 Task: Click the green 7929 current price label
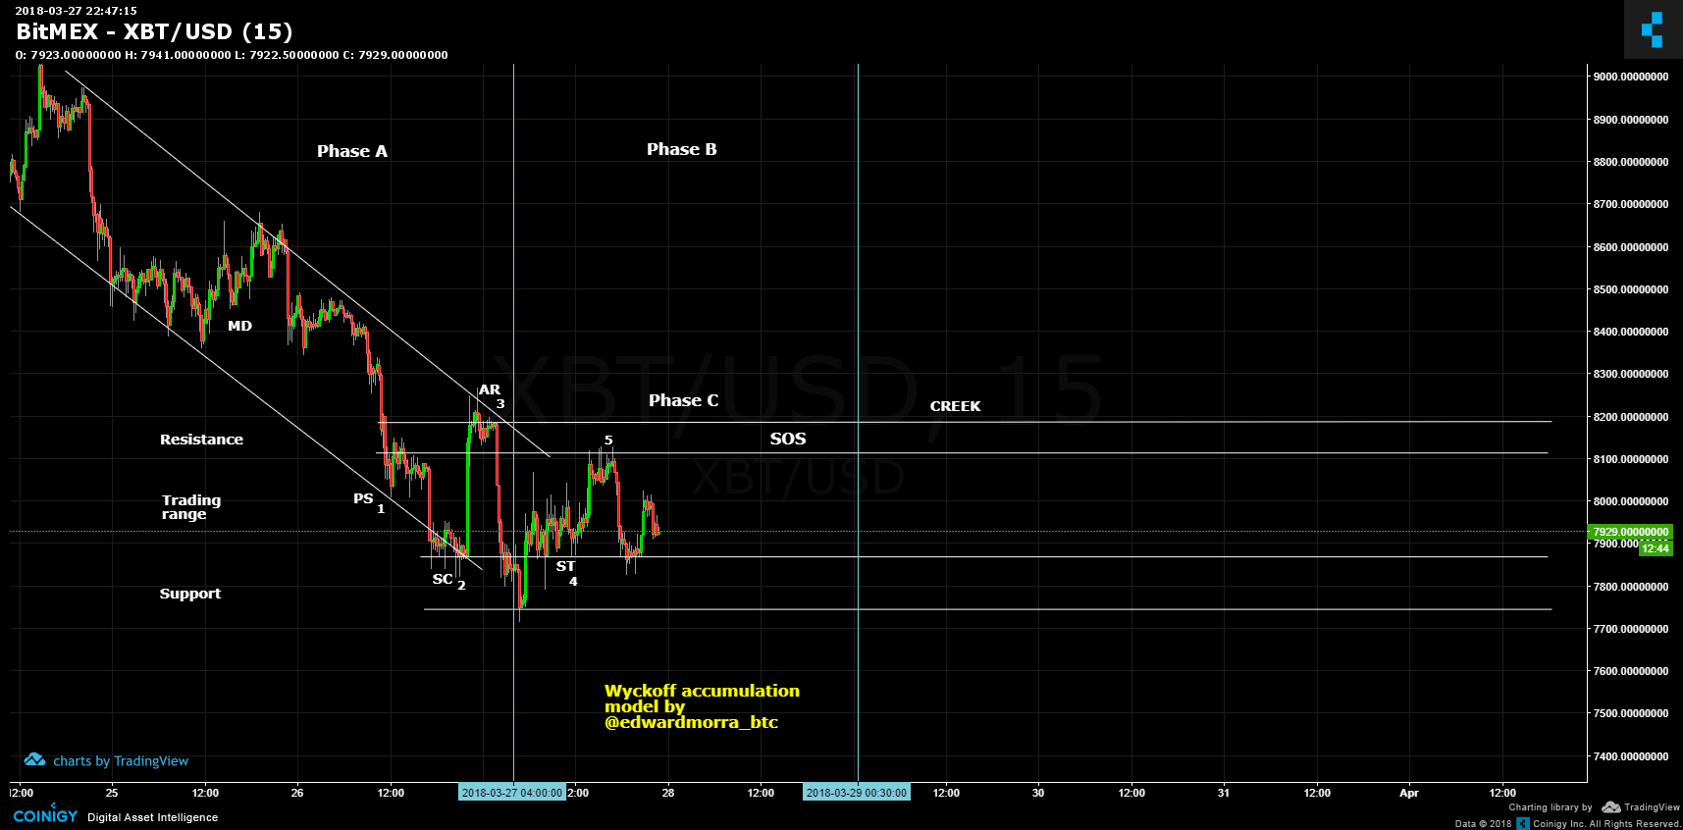1630,532
